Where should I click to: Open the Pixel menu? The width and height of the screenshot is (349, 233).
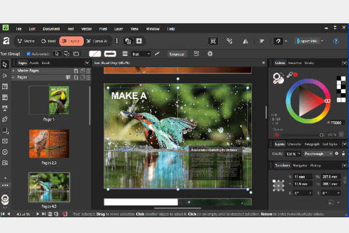[x=103, y=29]
